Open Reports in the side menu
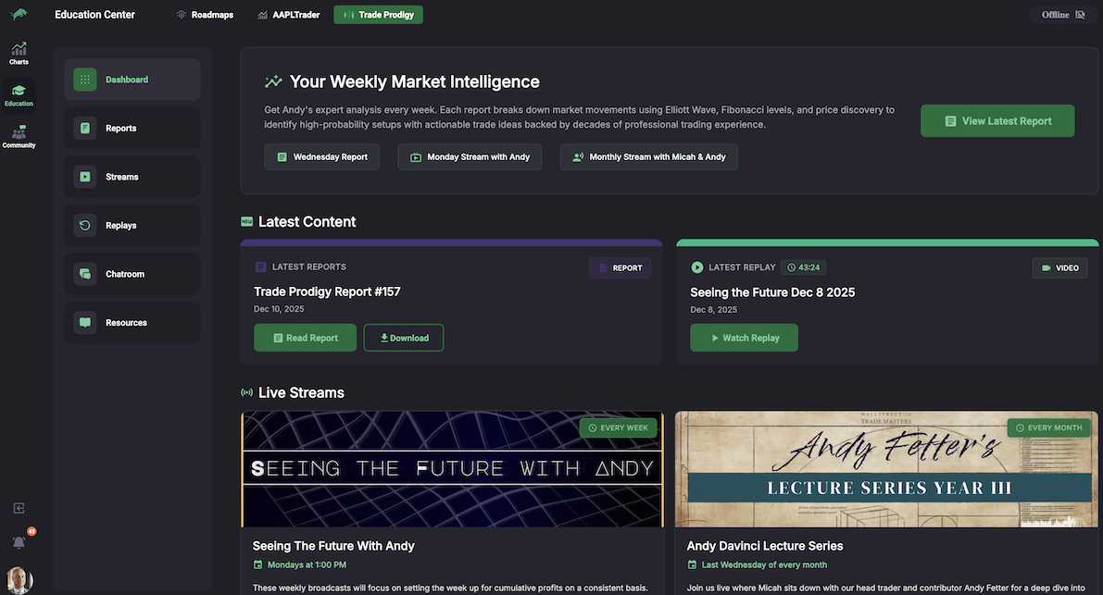Image resolution: width=1103 pixels, height=595 pixels. pos(132,129)
